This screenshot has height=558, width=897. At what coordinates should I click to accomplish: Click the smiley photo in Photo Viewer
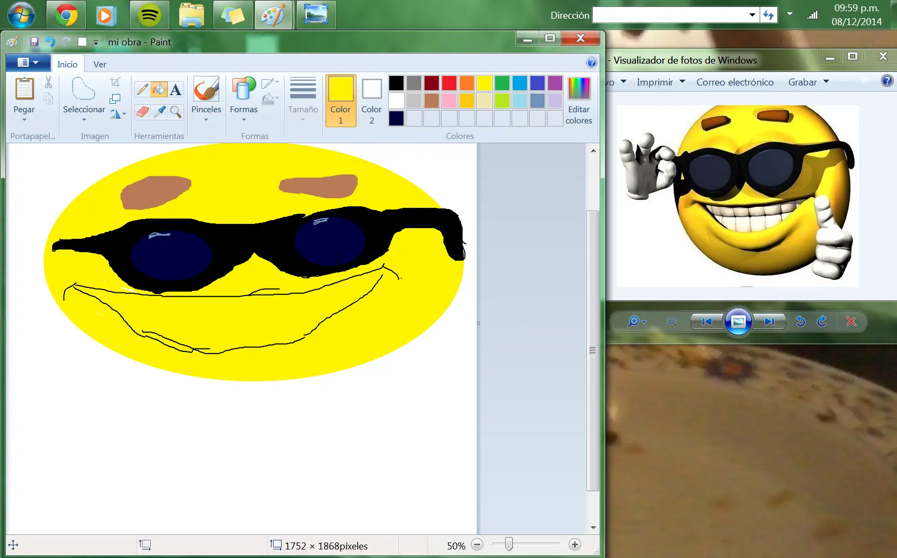point(738,196)
